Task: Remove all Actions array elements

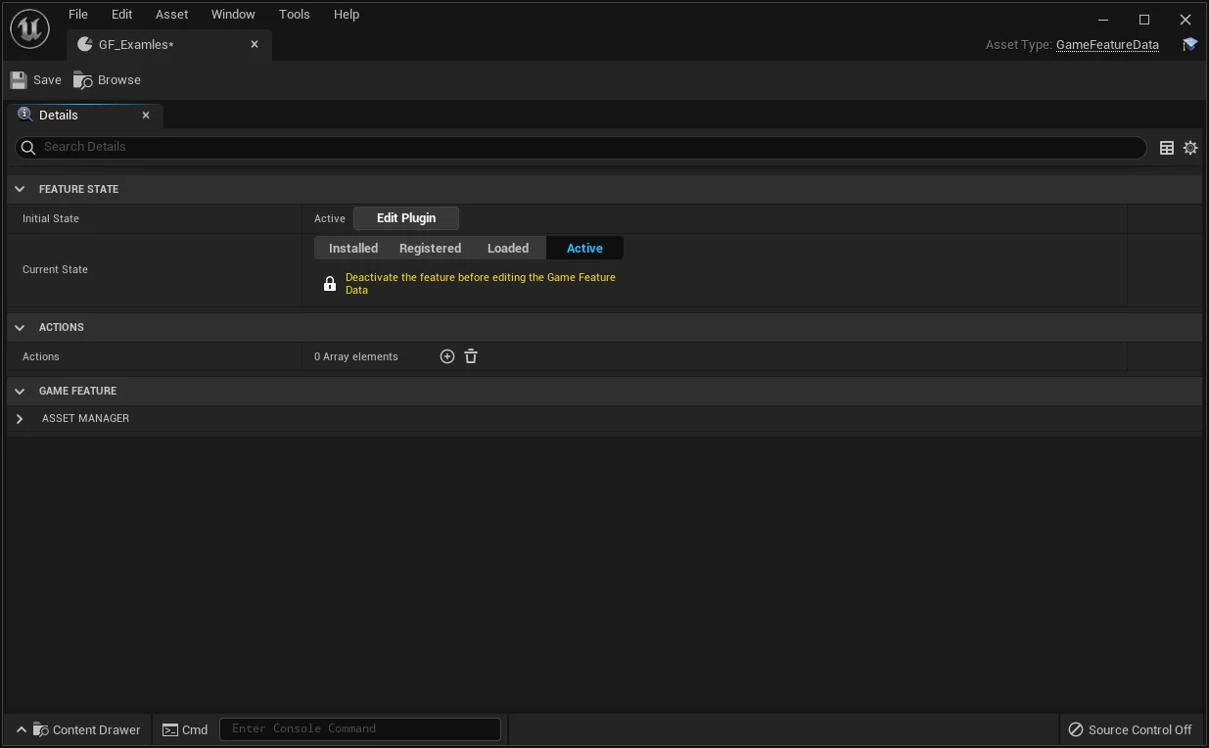Action: point(471,356)
